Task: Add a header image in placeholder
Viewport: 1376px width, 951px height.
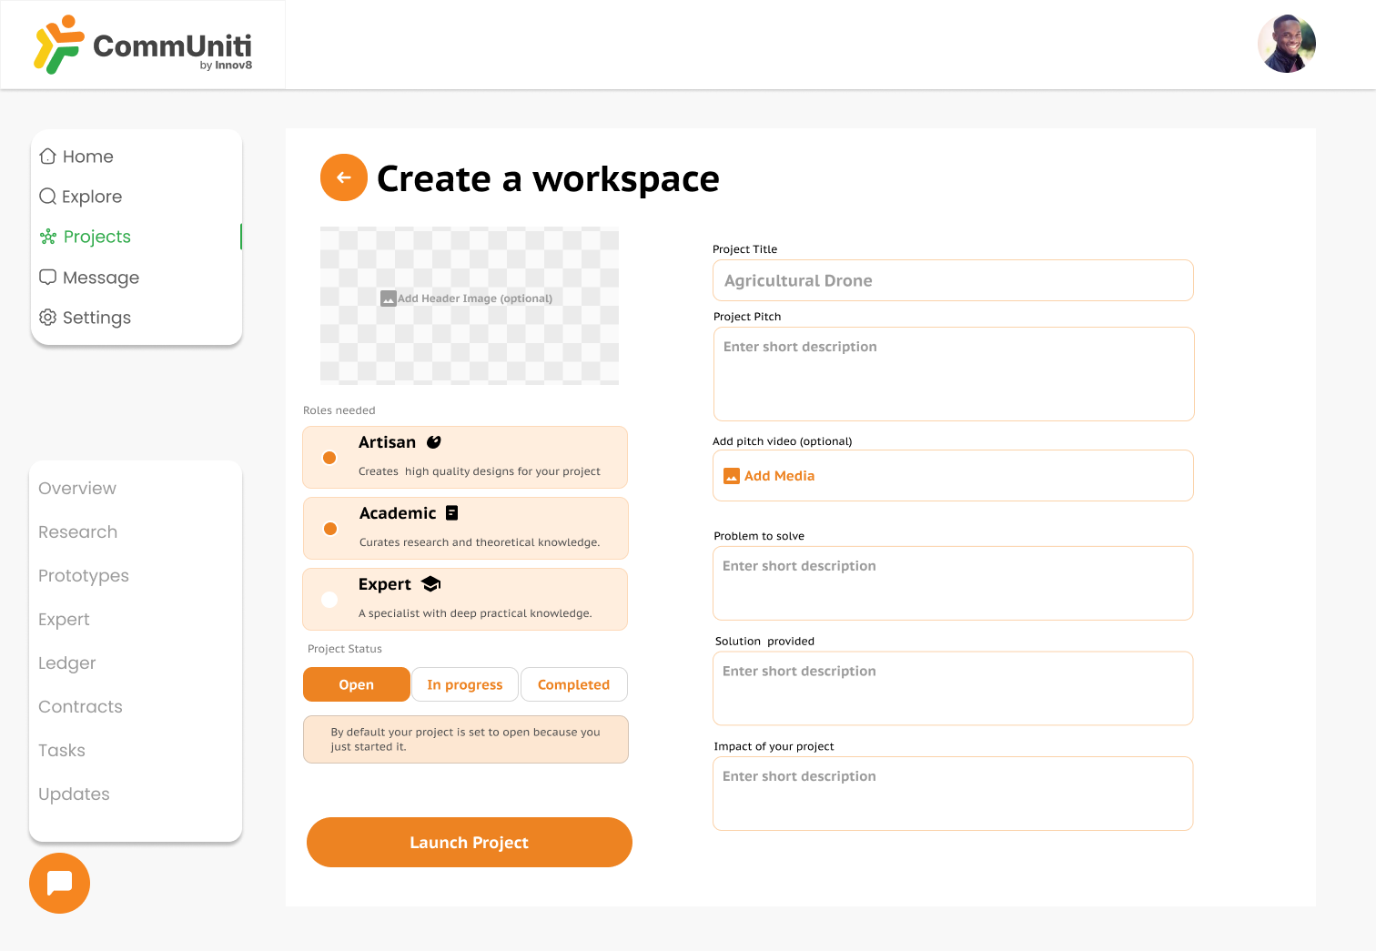Action: [469, 299]
